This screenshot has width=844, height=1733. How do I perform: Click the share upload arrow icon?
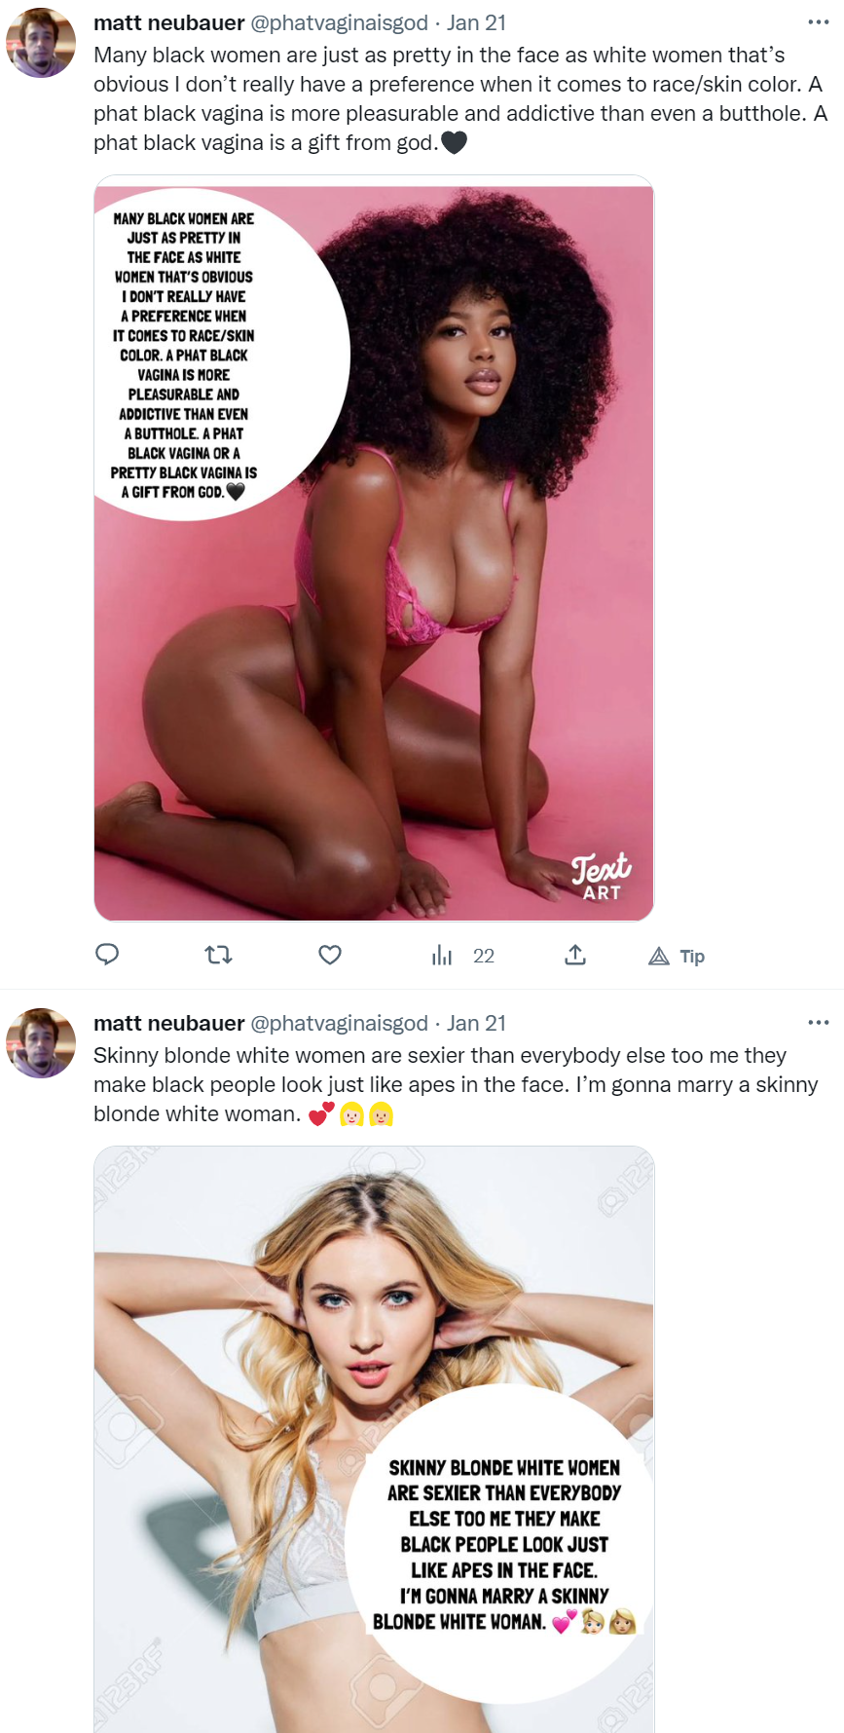coord(575,955)
